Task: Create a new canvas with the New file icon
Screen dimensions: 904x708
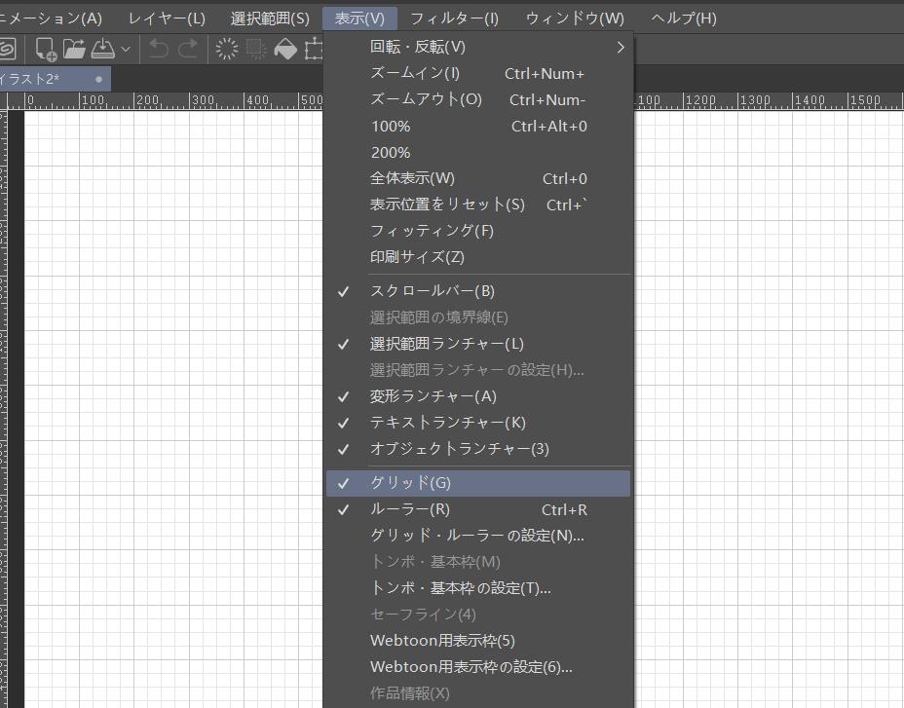Action: tap(45, 48)
